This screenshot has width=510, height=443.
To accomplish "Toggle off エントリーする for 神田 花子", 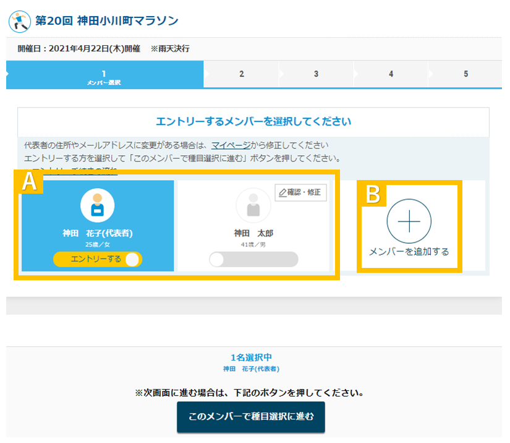I will [x=98, y=259].
